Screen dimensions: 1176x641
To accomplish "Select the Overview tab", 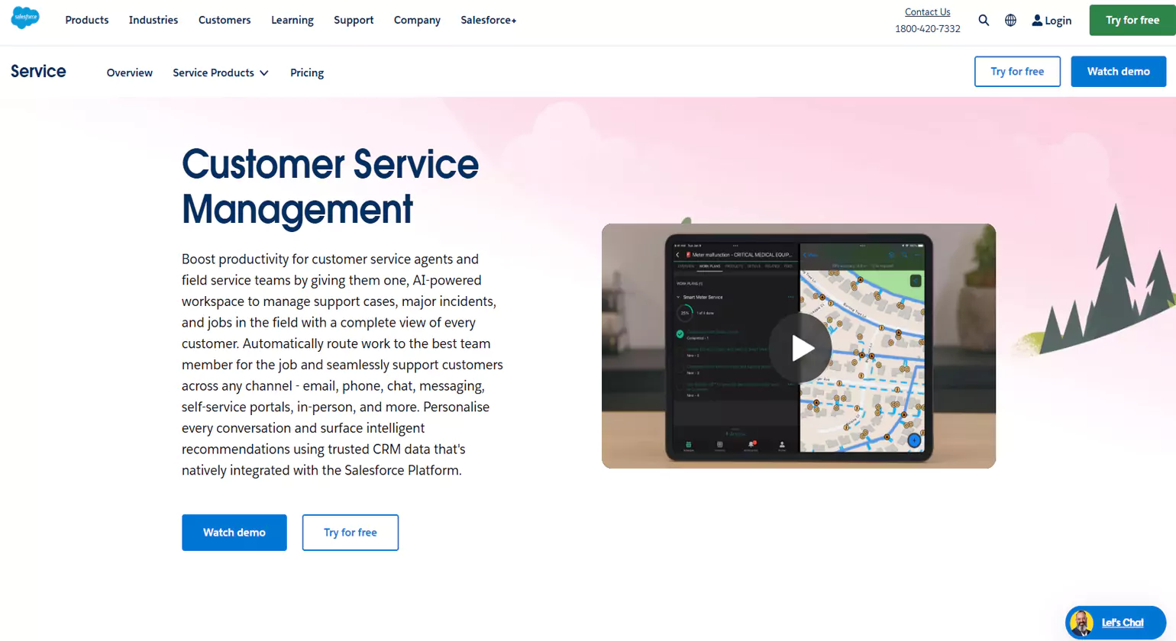I will tap(129, 72).
